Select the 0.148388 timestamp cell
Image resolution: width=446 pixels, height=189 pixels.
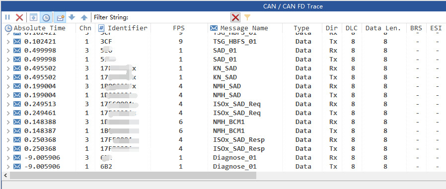pos(40,122)
